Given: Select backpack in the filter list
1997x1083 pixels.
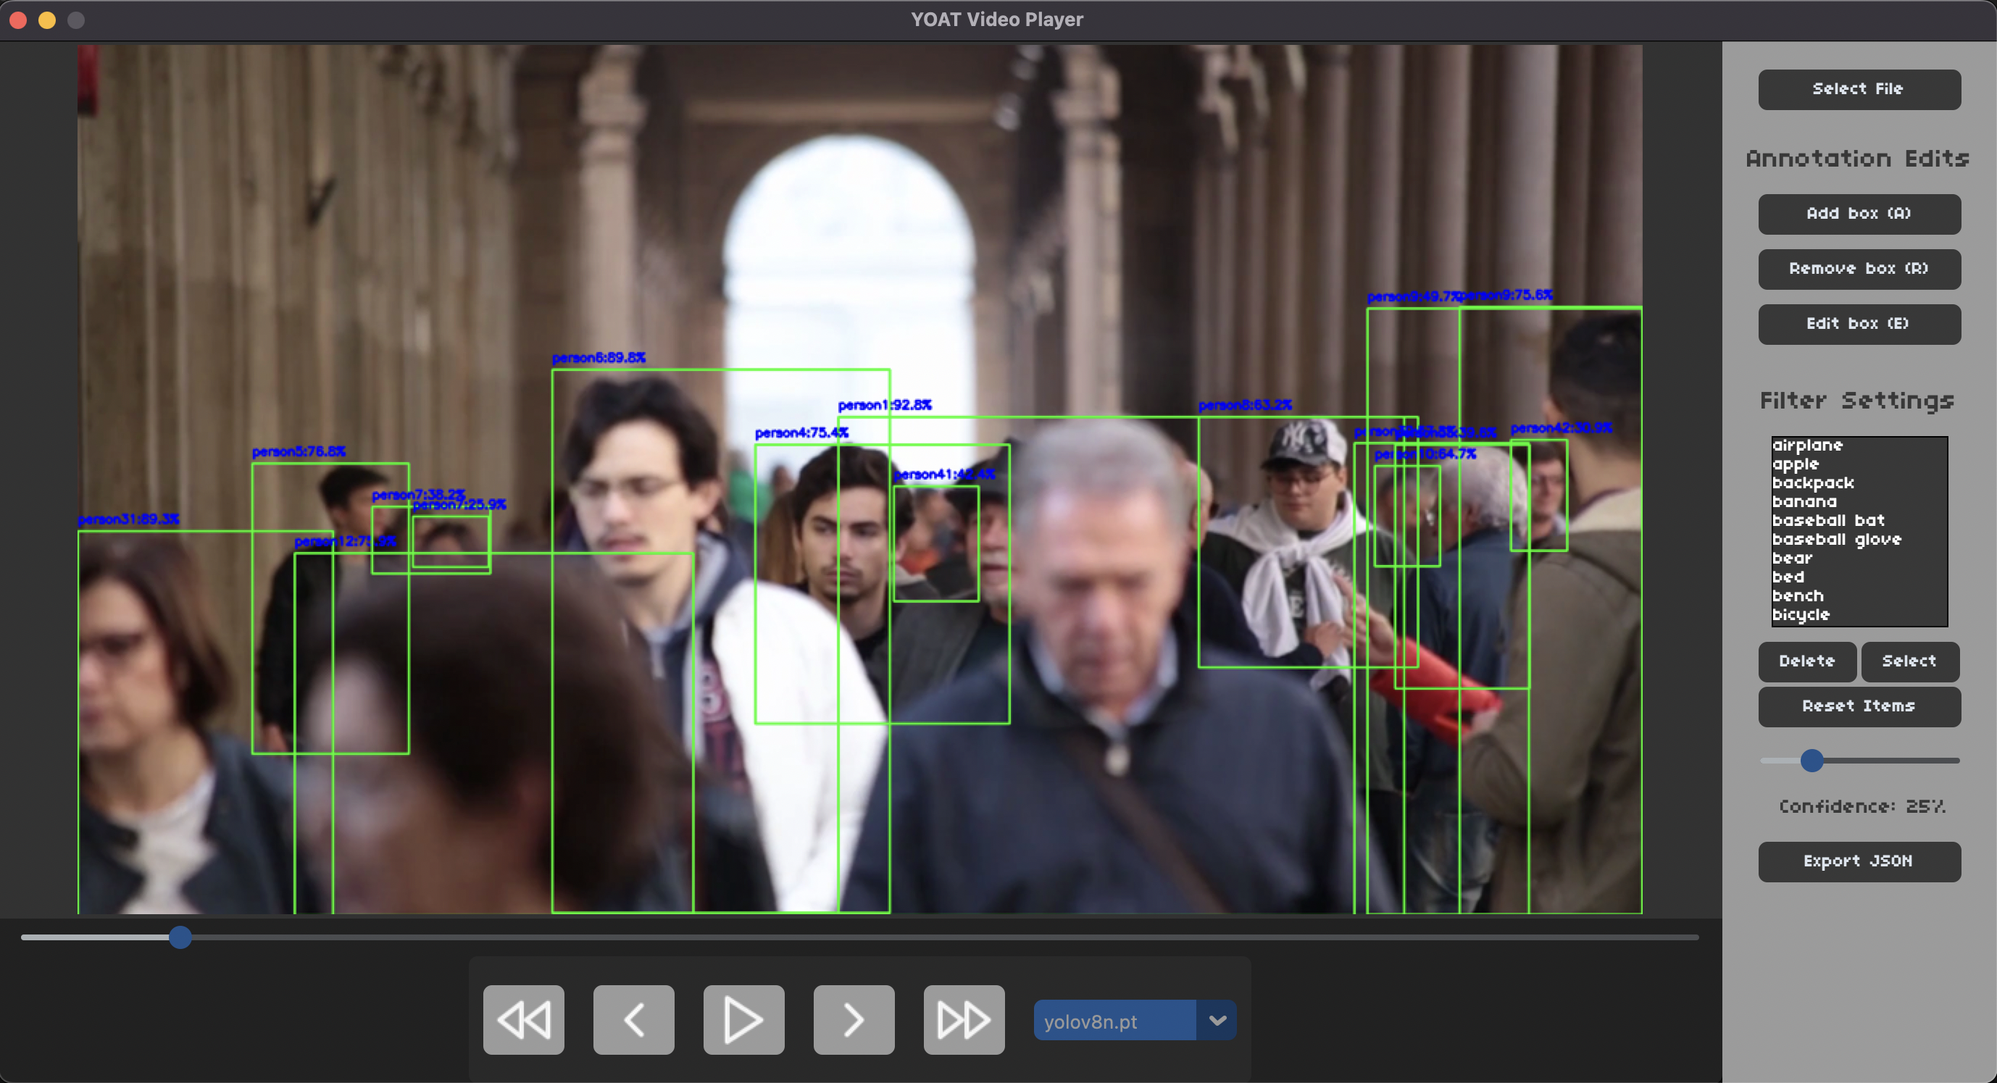Looking at the screenshot, I should point(1812,483).
